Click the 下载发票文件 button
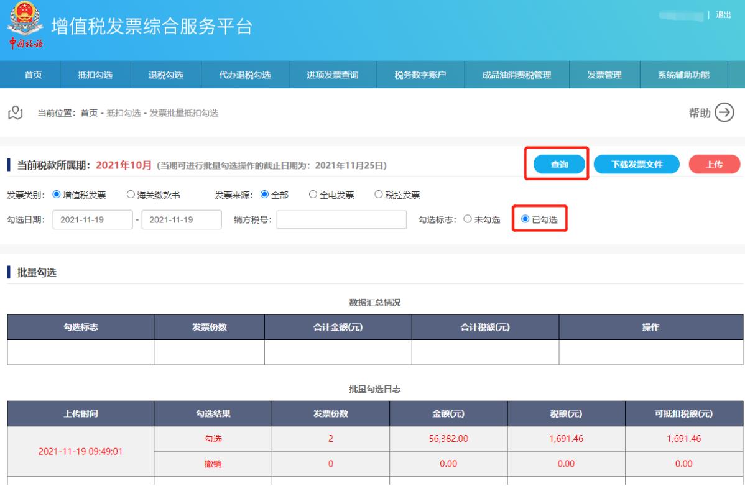The image size is (745, 486). (636, 165)
